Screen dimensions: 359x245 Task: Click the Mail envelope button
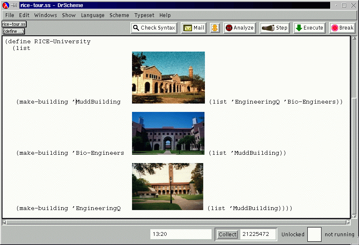point(194,28)
